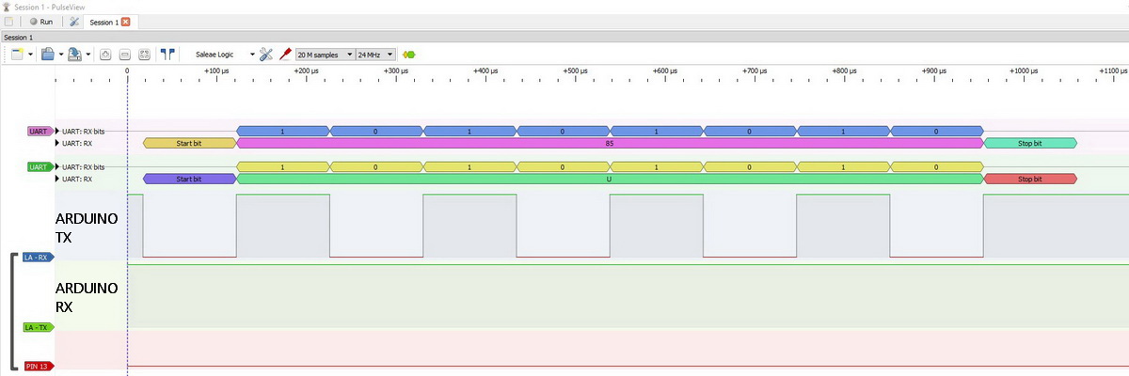1129x376 pixels.
Task: Click the new session icon in the top bar
Action: pyautogui.click(x=8, y=21)
